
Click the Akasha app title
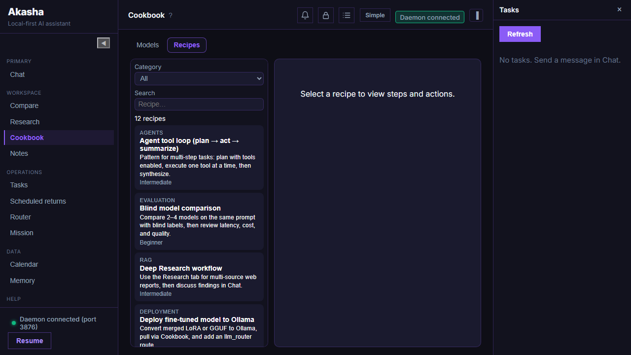[x=26, y=12]
